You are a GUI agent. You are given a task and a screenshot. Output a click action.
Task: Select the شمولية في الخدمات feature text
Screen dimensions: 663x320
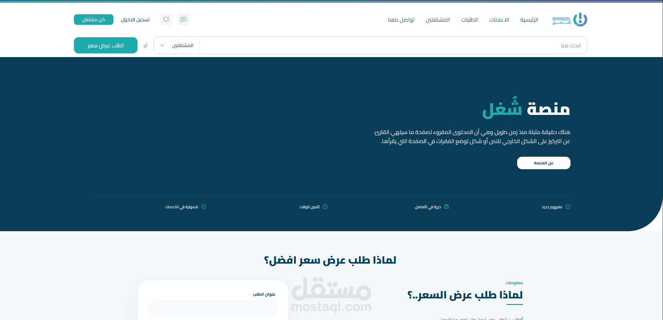point(181,207)
